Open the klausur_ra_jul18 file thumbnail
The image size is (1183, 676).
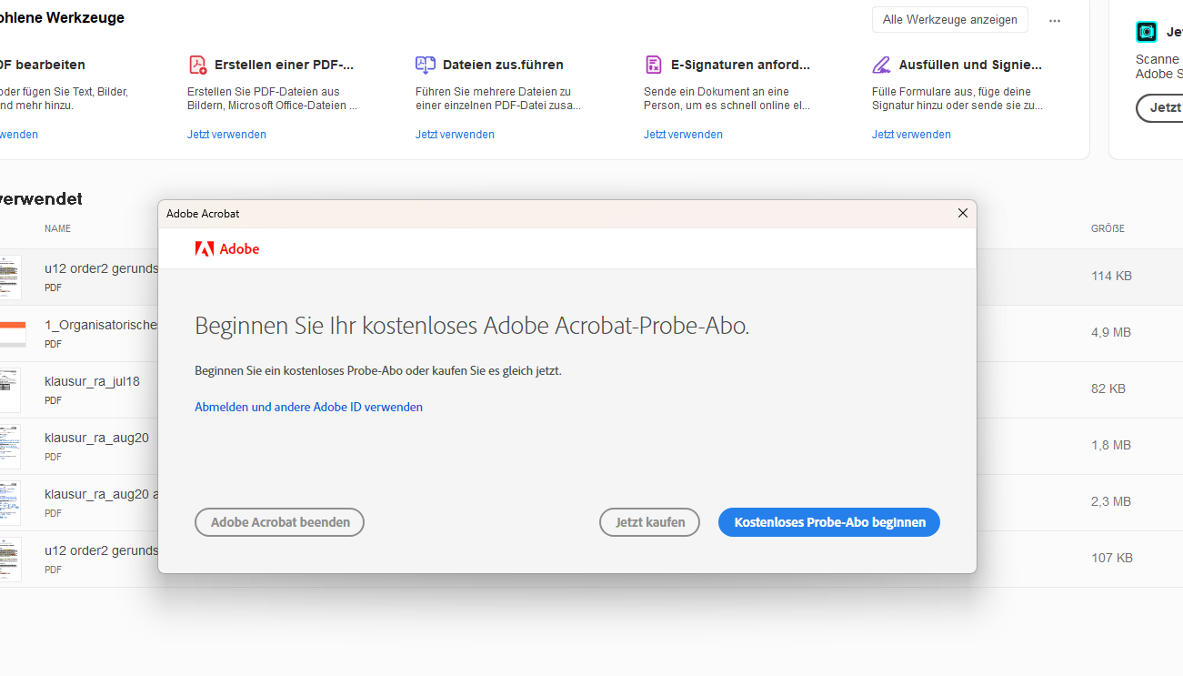point(10,389)
